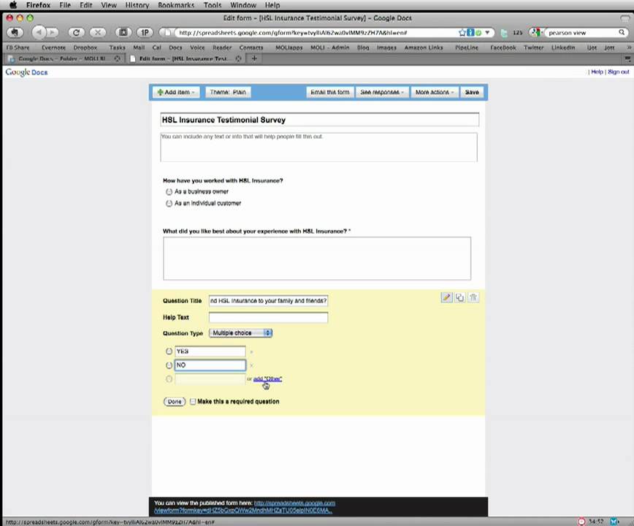Open the File menu
The image size is (634, 526).
point(65,5)
